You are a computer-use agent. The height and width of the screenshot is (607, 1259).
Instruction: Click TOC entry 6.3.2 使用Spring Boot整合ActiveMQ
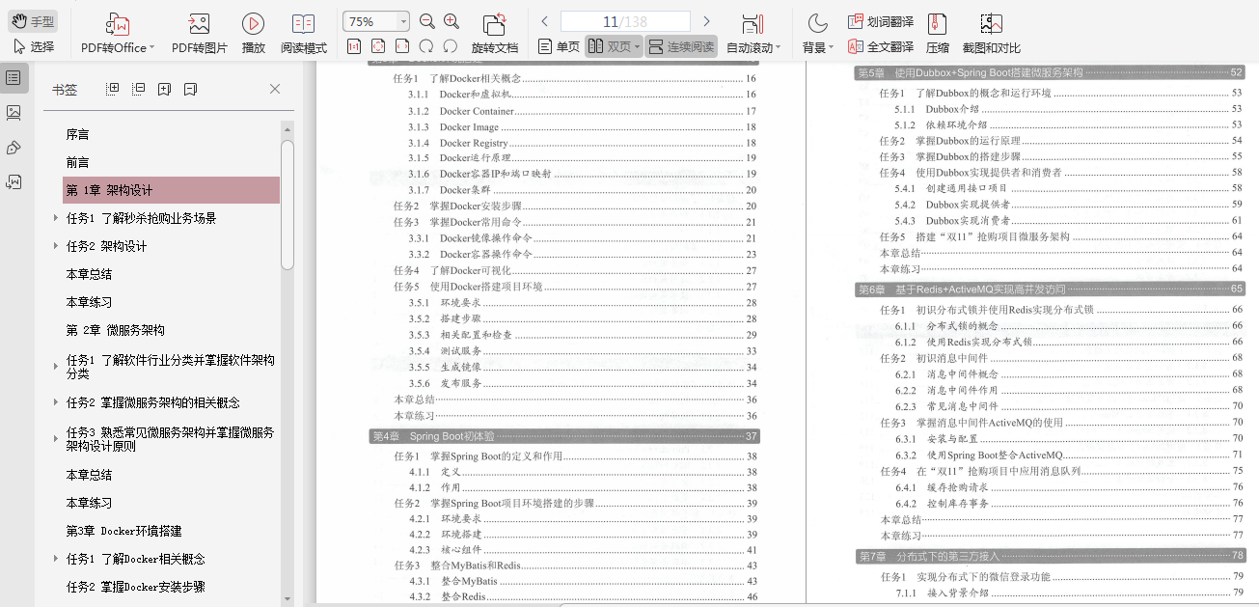click(1069, 455)
